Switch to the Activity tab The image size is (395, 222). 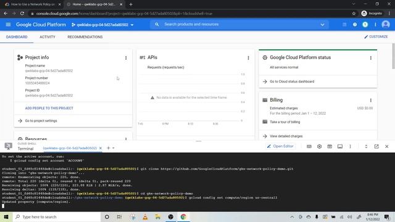pyautogui.click(x=48, y=37)
